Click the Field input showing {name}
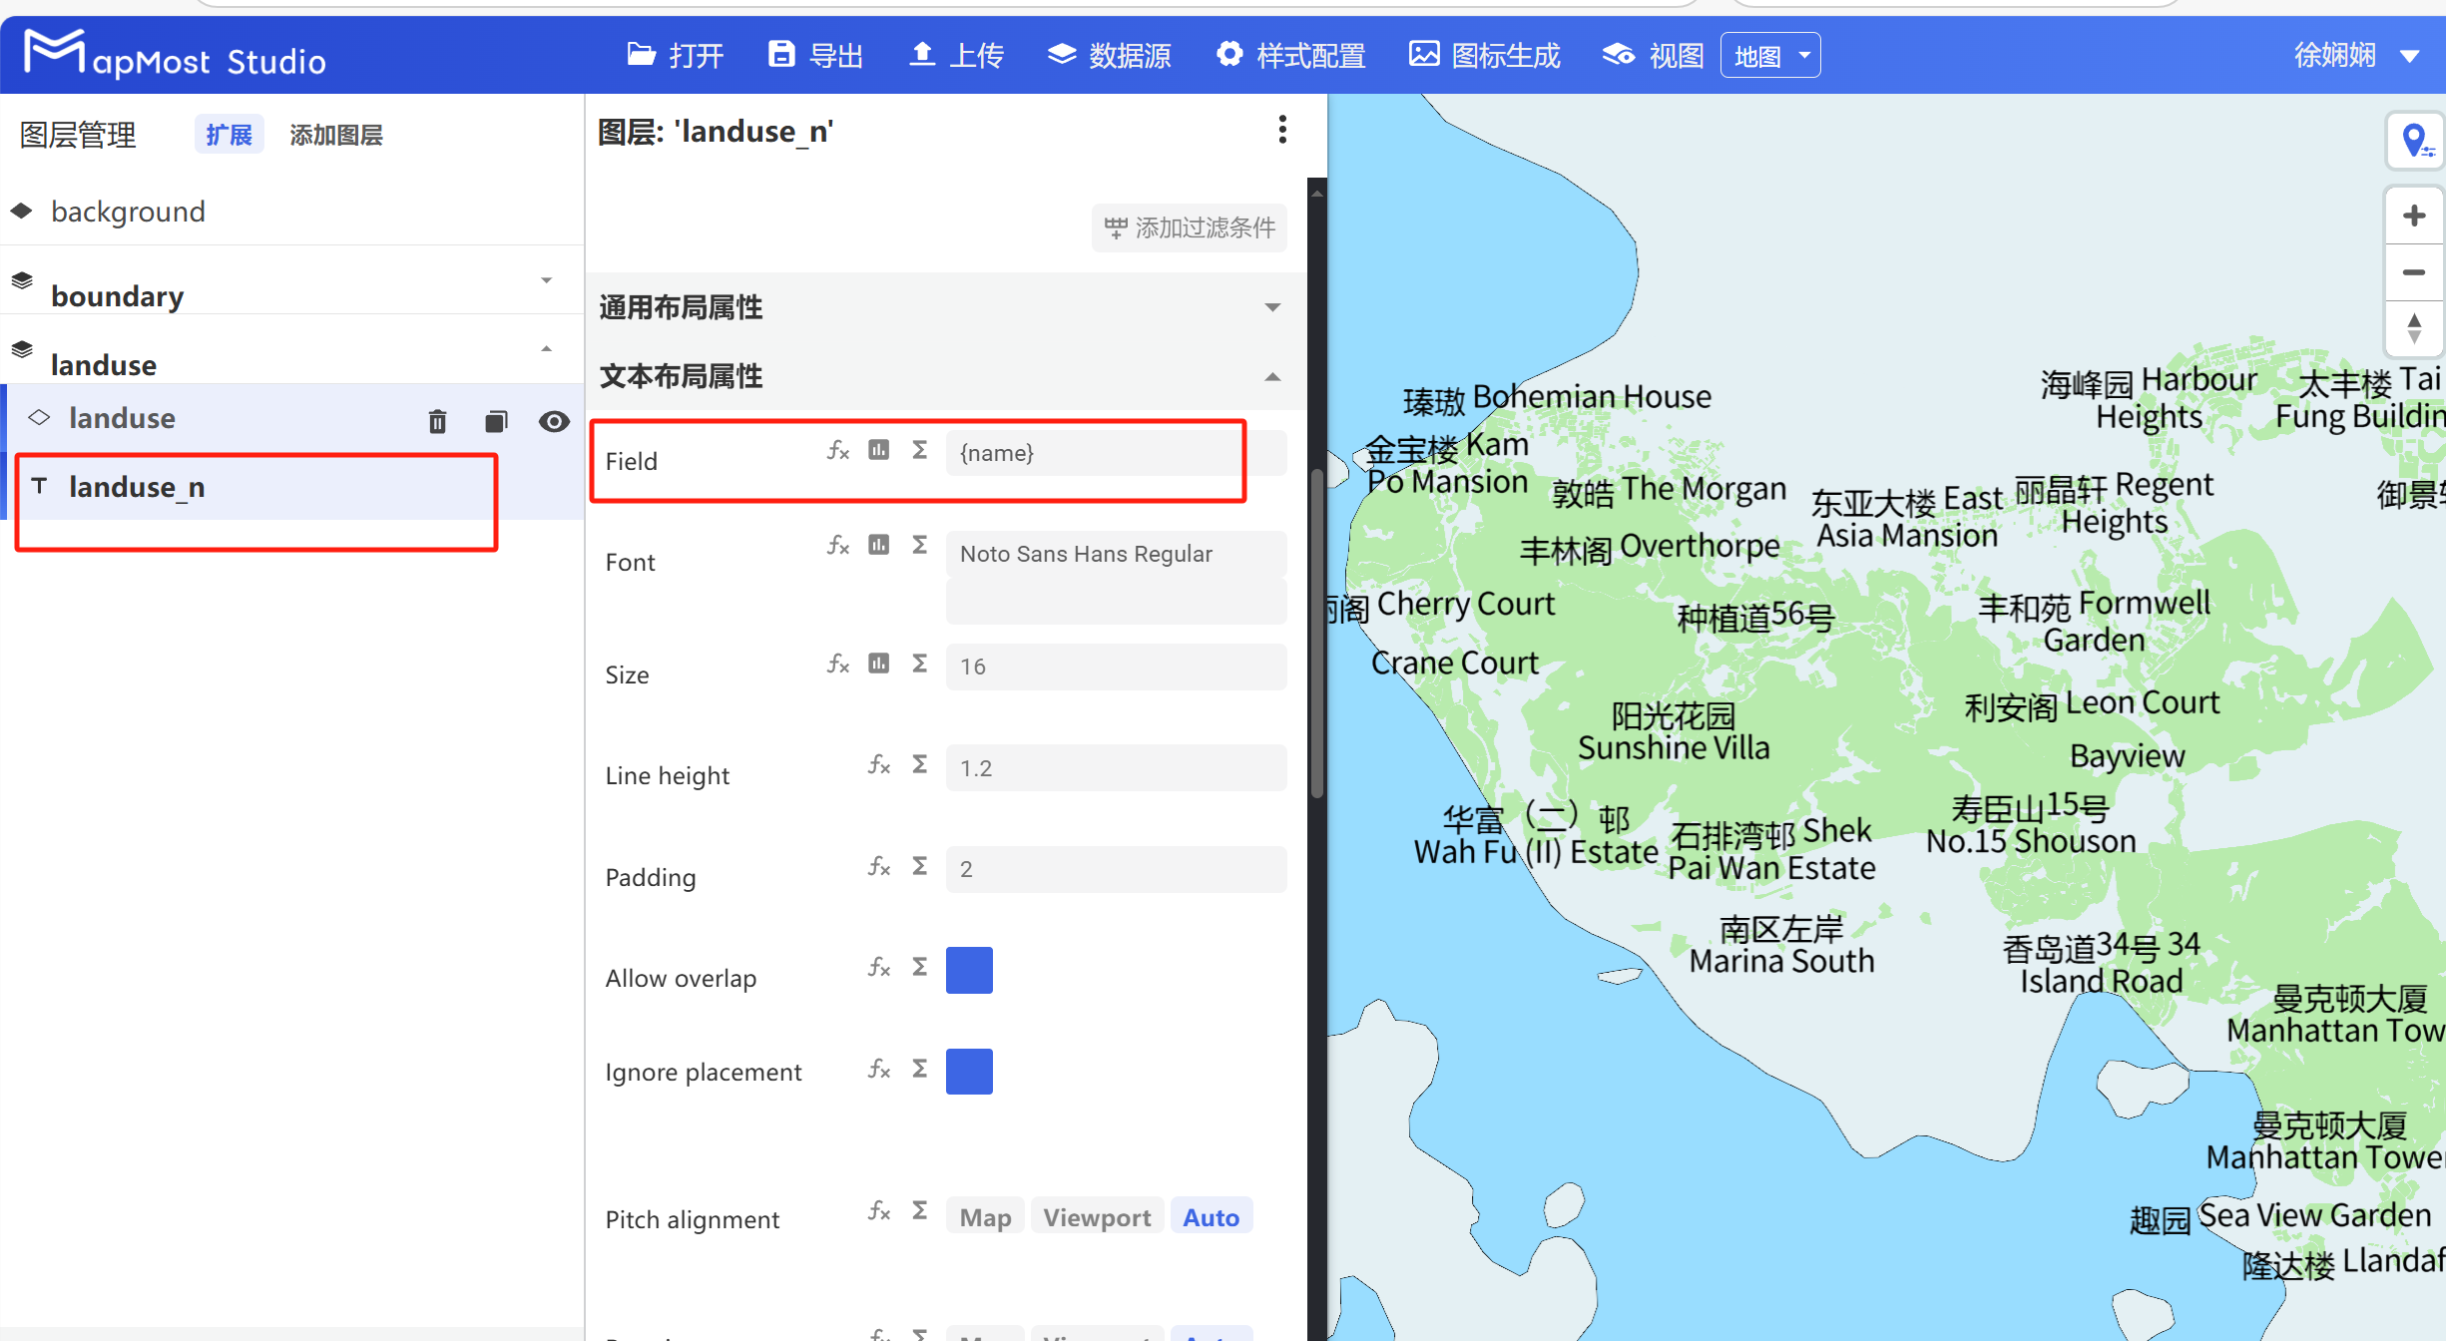This screenshot has height=1341, width=2446. click(x=1095, y=452)
